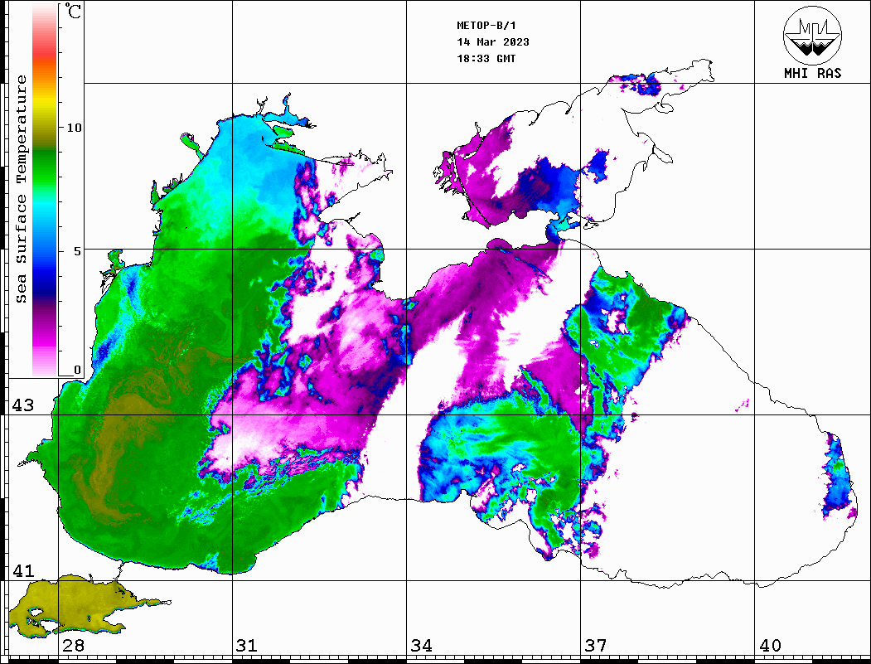Click the 'MHI RAS' label text
The width and height of the screenshot is (871, 664).
[812, 73]
